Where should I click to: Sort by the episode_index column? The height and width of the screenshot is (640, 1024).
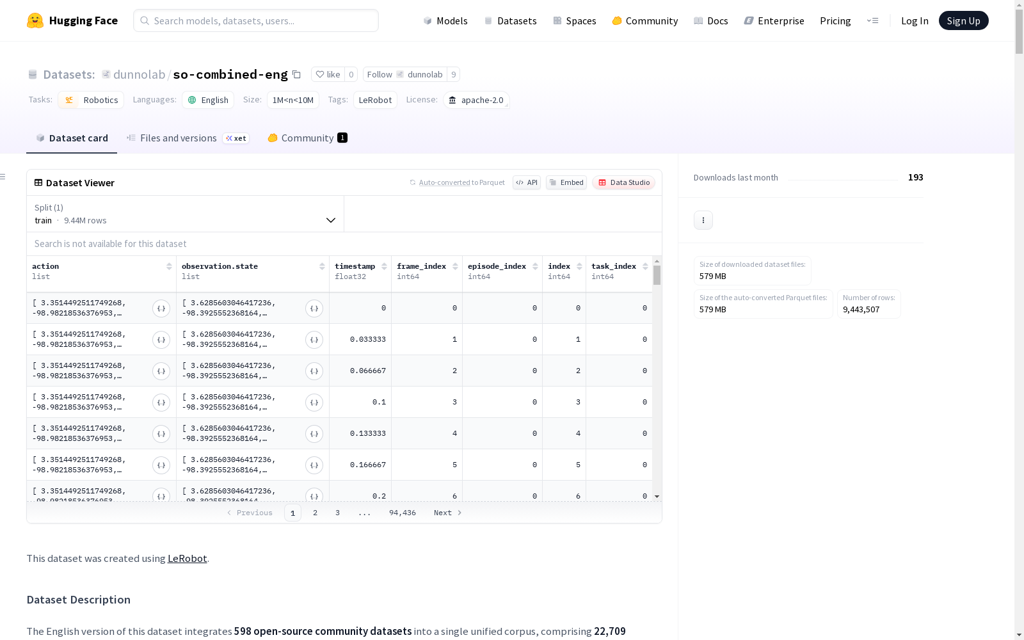pyautogui.click(x=535, y=266)
